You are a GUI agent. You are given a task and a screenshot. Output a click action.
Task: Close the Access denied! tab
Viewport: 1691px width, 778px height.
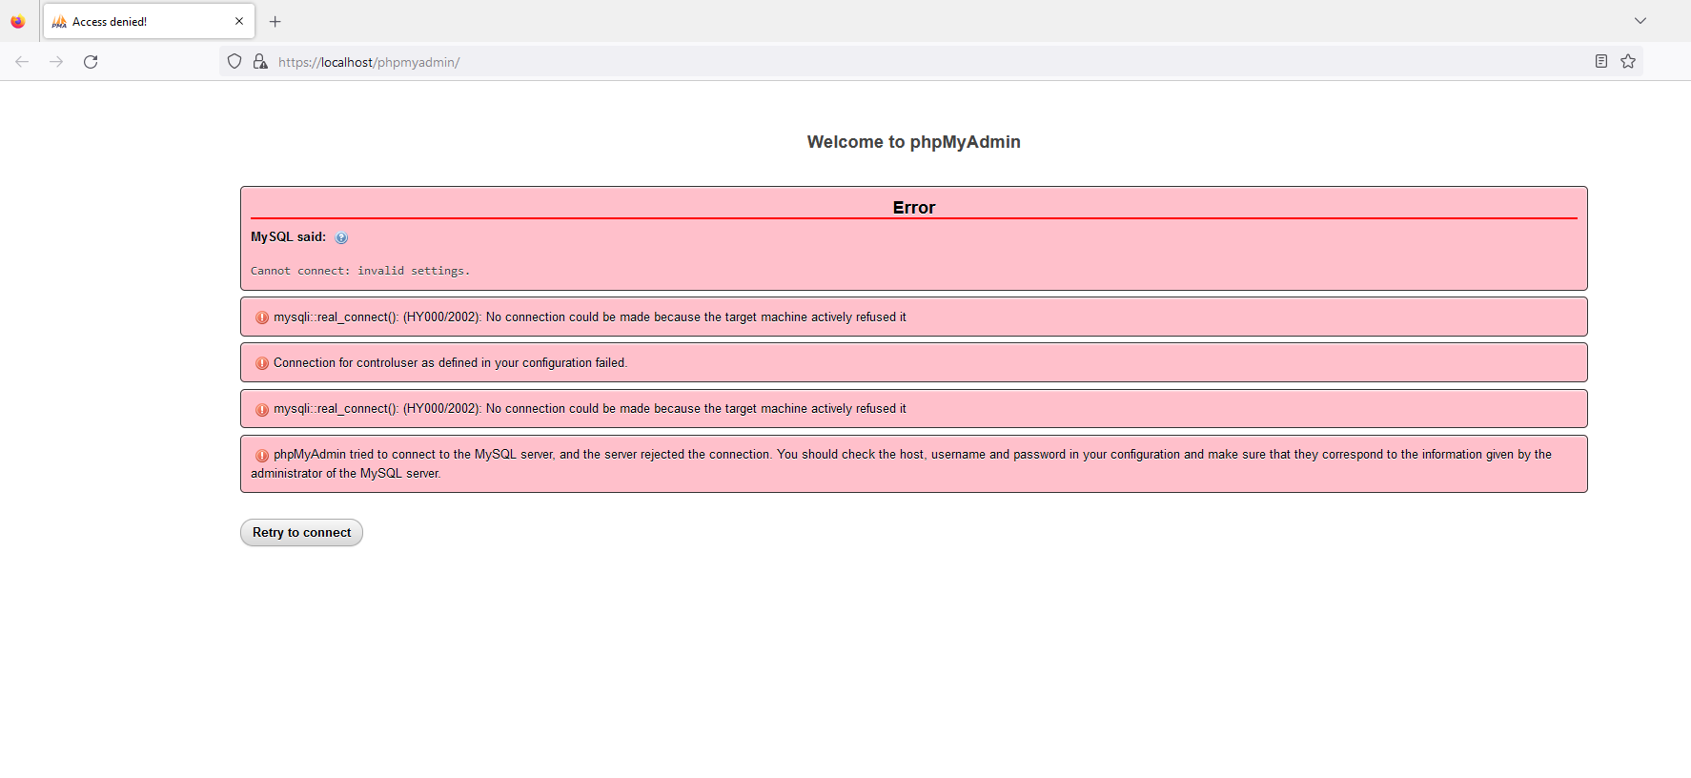pos(239,21)
